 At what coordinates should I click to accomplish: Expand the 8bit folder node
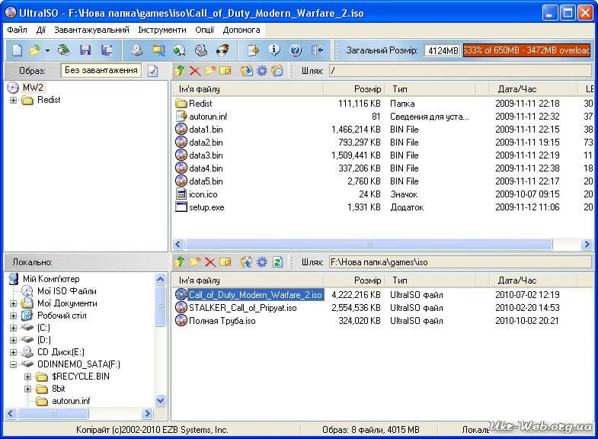[28, 389]
